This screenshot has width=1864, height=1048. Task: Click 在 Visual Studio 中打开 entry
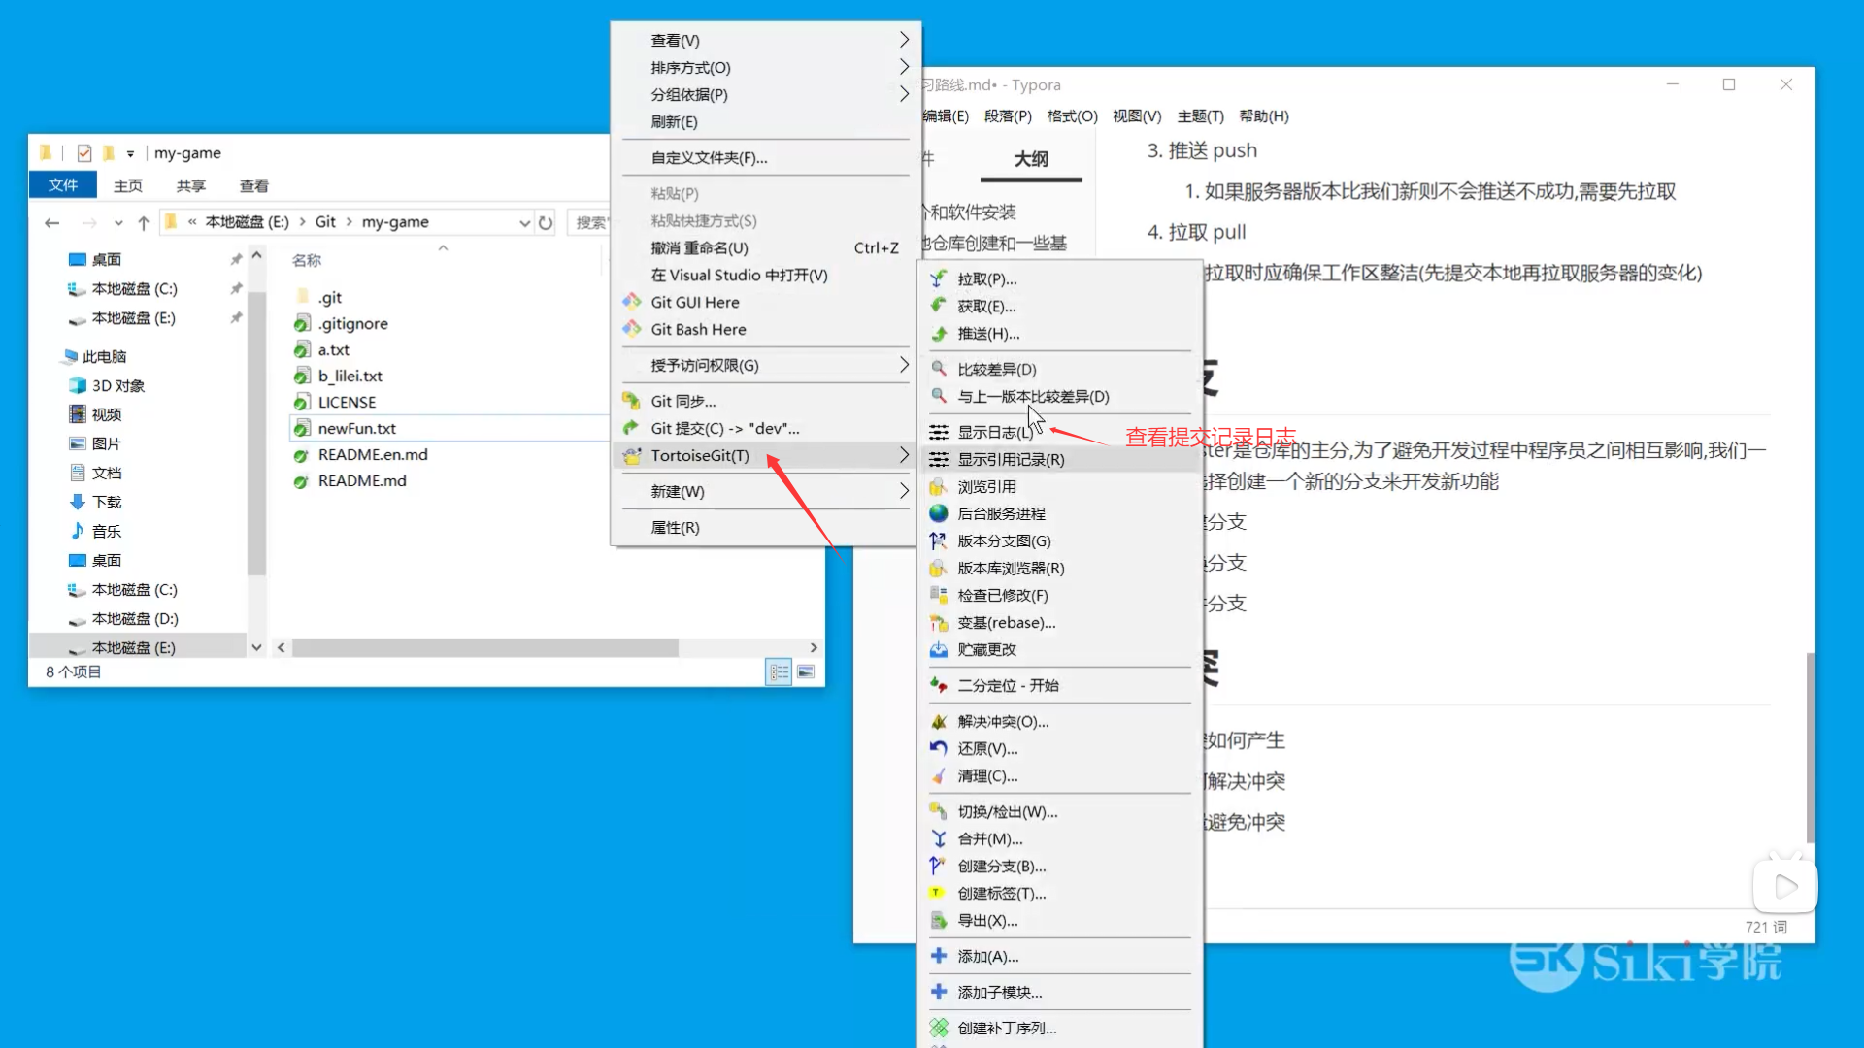[738, 275]
